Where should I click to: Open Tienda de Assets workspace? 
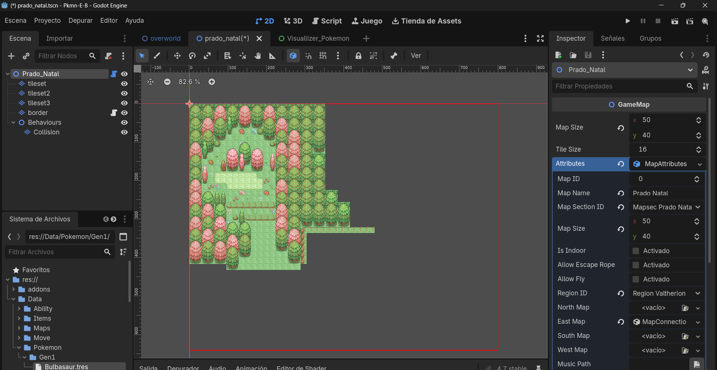[x=426, y=21]
